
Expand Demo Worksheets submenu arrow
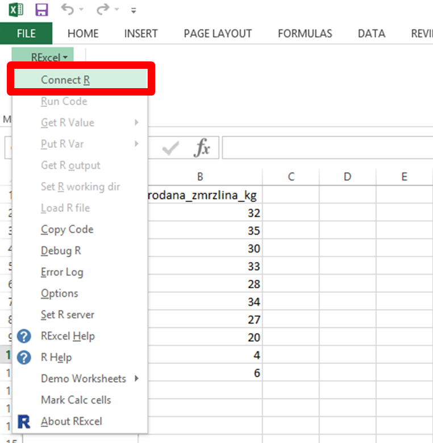(136, 378)
